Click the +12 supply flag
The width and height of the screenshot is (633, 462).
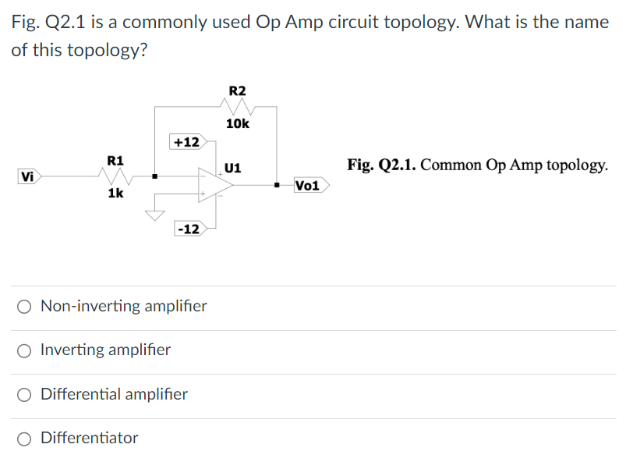point(186,141)
